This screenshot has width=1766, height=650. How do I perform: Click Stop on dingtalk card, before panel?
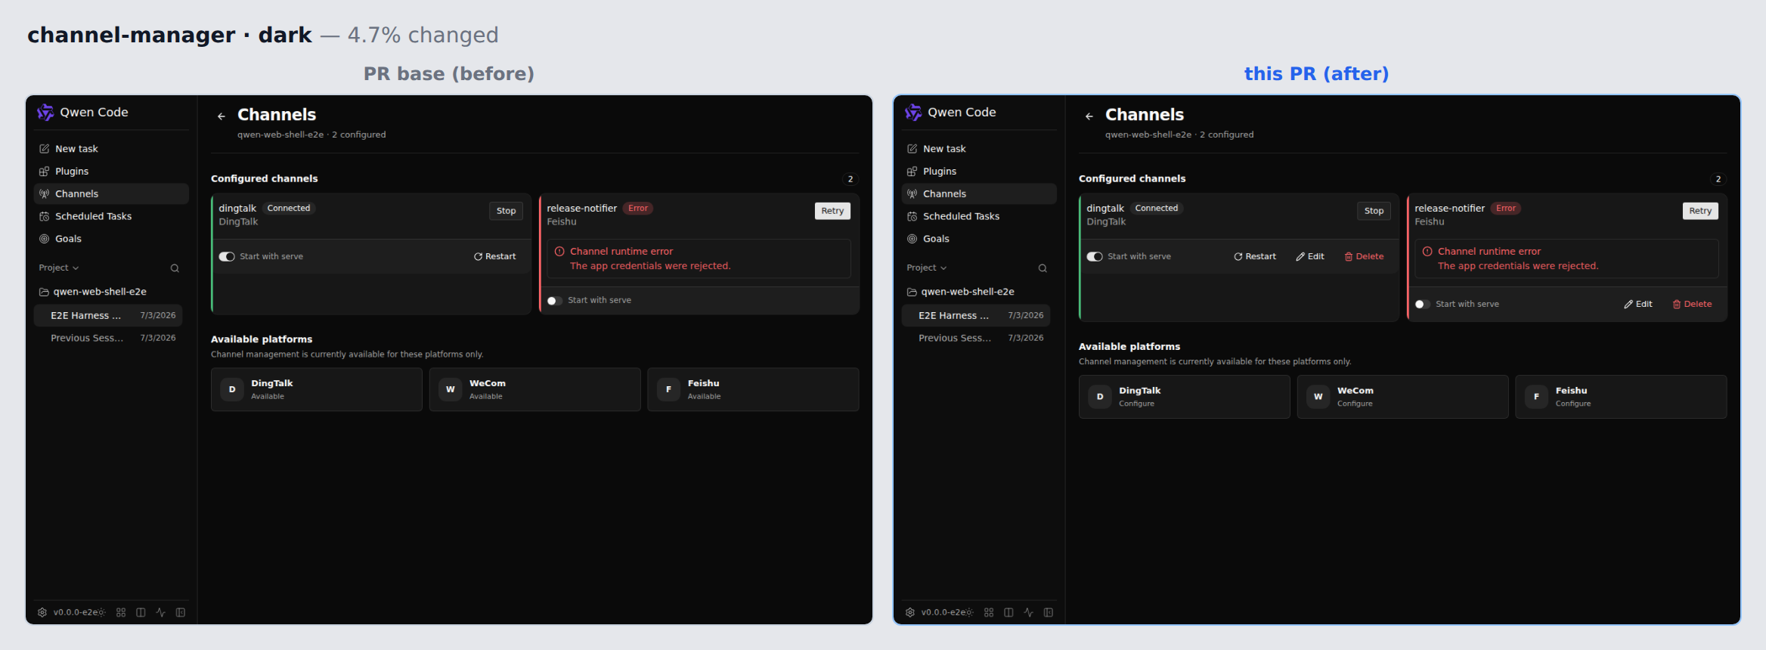(x=507, y=211)
